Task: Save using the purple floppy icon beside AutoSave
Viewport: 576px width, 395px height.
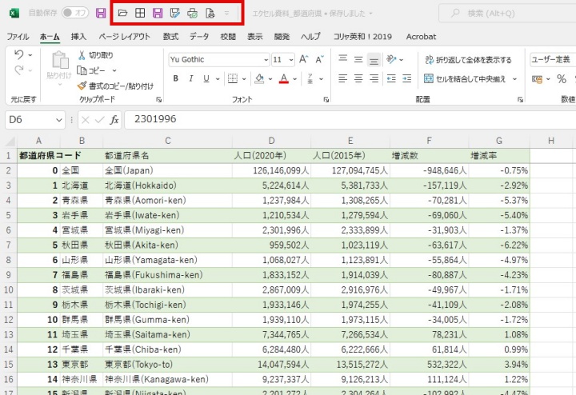Action: point(101,14)
